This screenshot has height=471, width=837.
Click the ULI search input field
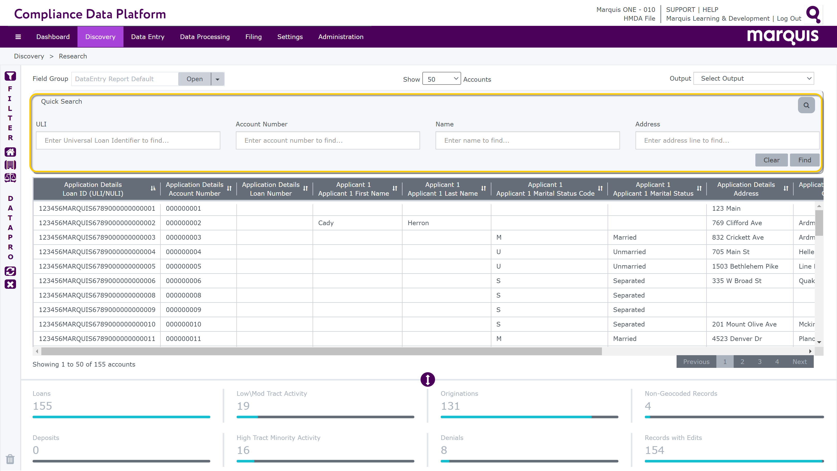point(128,140)
